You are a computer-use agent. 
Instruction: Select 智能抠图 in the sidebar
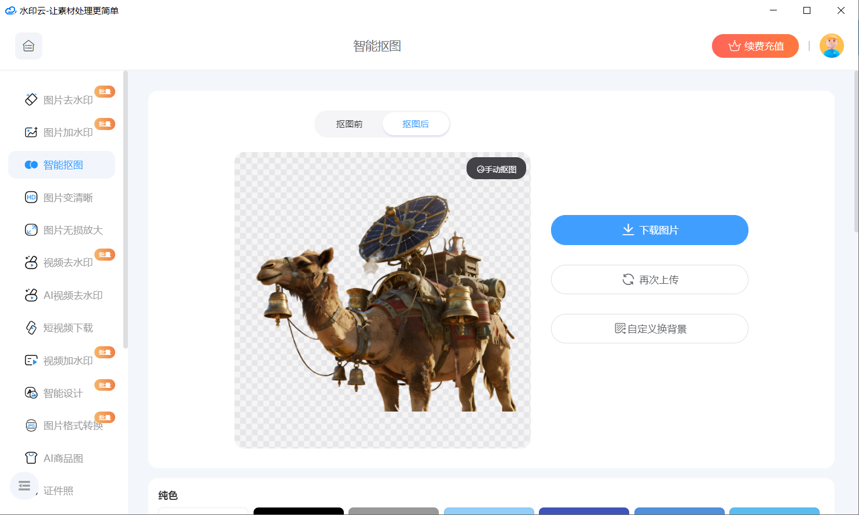point(62,165)
